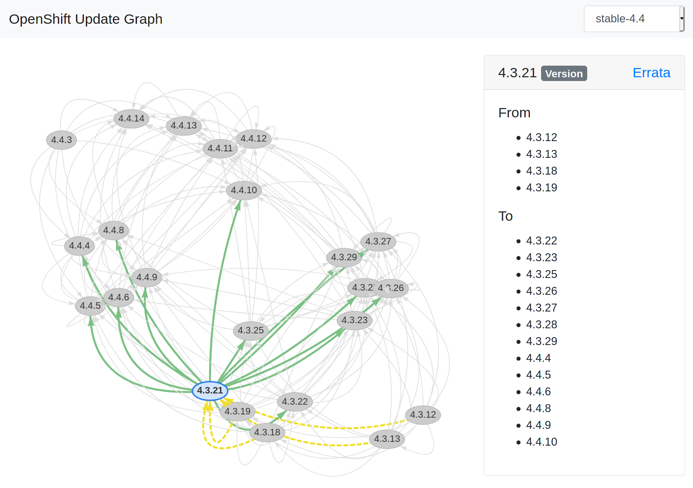Click 4.4.5 in the To list
The image size is (693, 488).
(x=538, y=375)
